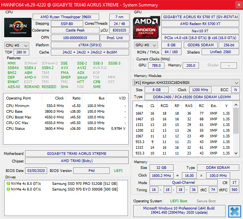Click the 64 / 160 ROPs/TMUs value
Image resolution: width=243 pixels, height=219 pixels.
tap(171, 52)
